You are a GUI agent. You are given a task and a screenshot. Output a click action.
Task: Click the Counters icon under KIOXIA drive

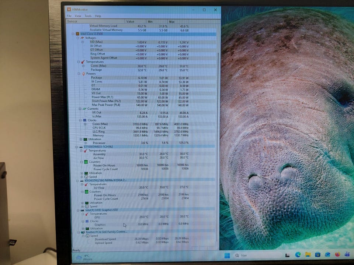pyautogui.click(x=86, y=192)
